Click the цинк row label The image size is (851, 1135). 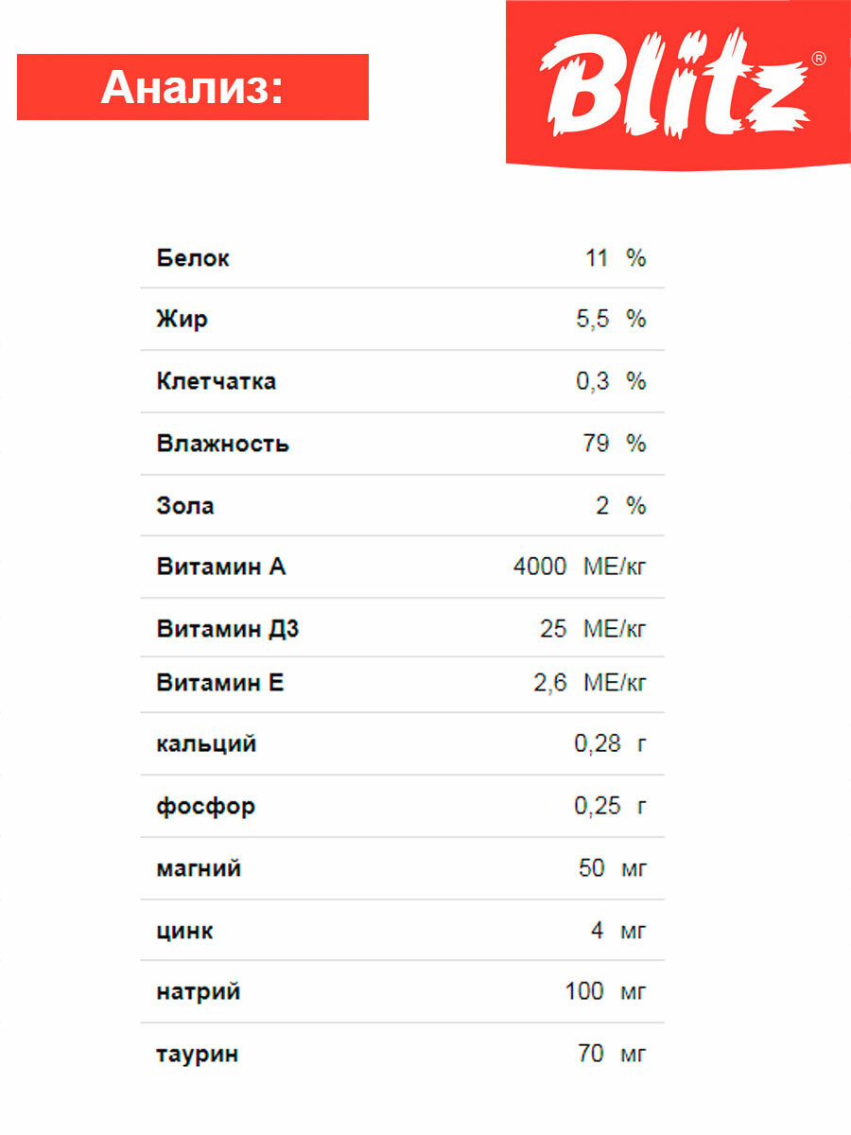[x=184, y=931]
